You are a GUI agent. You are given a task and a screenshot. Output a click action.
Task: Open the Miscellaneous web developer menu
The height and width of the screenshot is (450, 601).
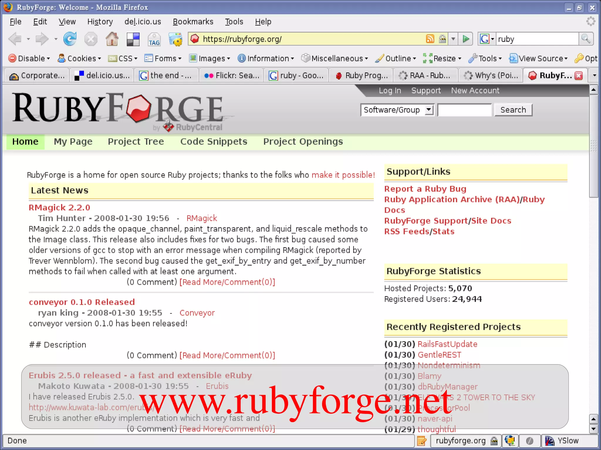335,58
